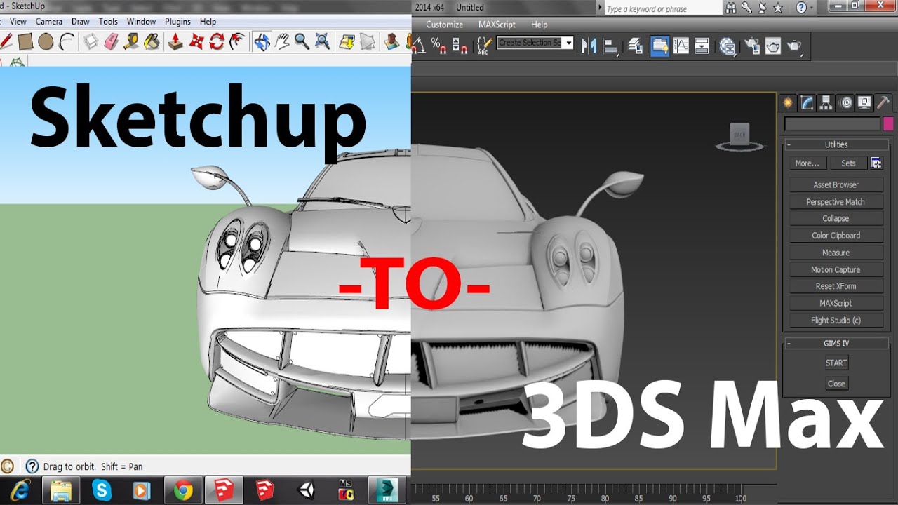Click the Sets button in Utilities
The image size is (898, 505).
click(848, 163)
